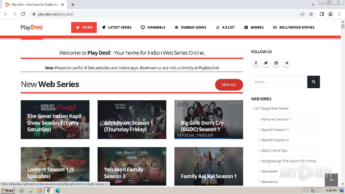The width and height of the screenshot is (345, 194).
Task: Open ALT Balaji Web Series link
Action: (272, 108)
